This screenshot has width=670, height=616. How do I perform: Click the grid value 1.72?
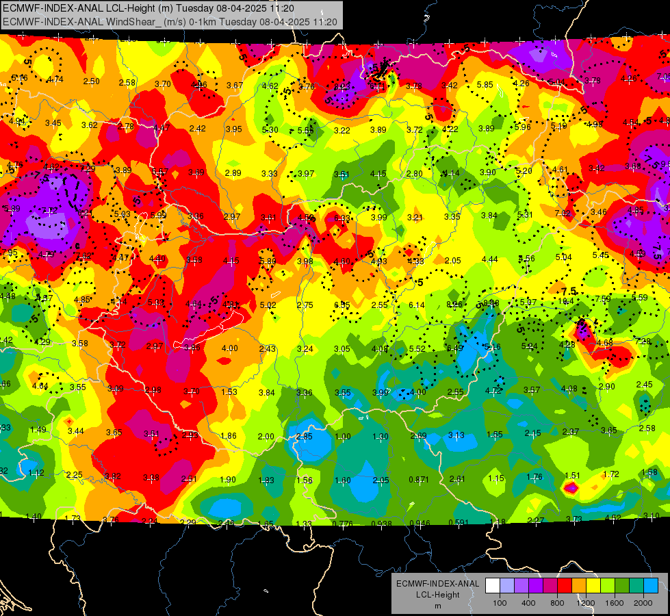pos(611,474)
